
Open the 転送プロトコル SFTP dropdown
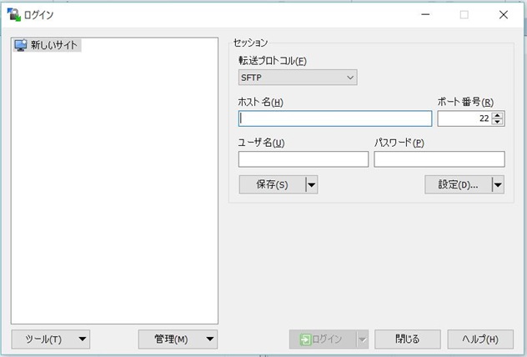[298, 78]
